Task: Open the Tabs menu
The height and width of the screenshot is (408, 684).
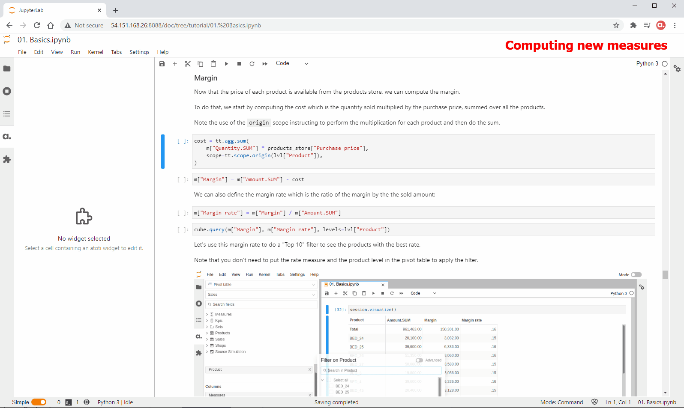Action: click(x=117, y=52)
